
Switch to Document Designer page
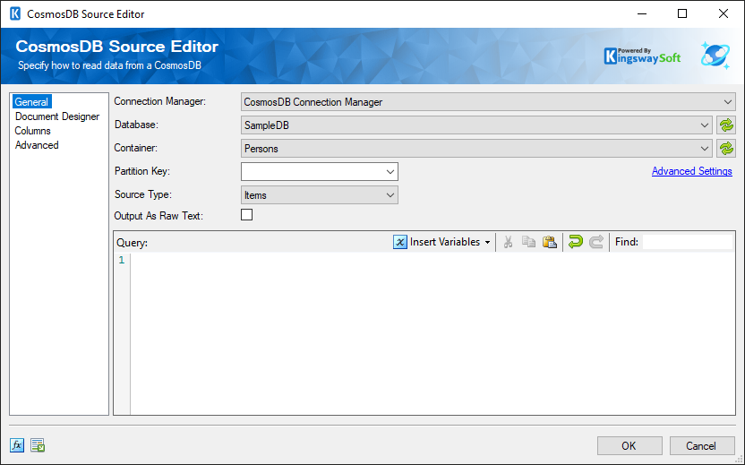pyautogui.click(x=57, y=116)
